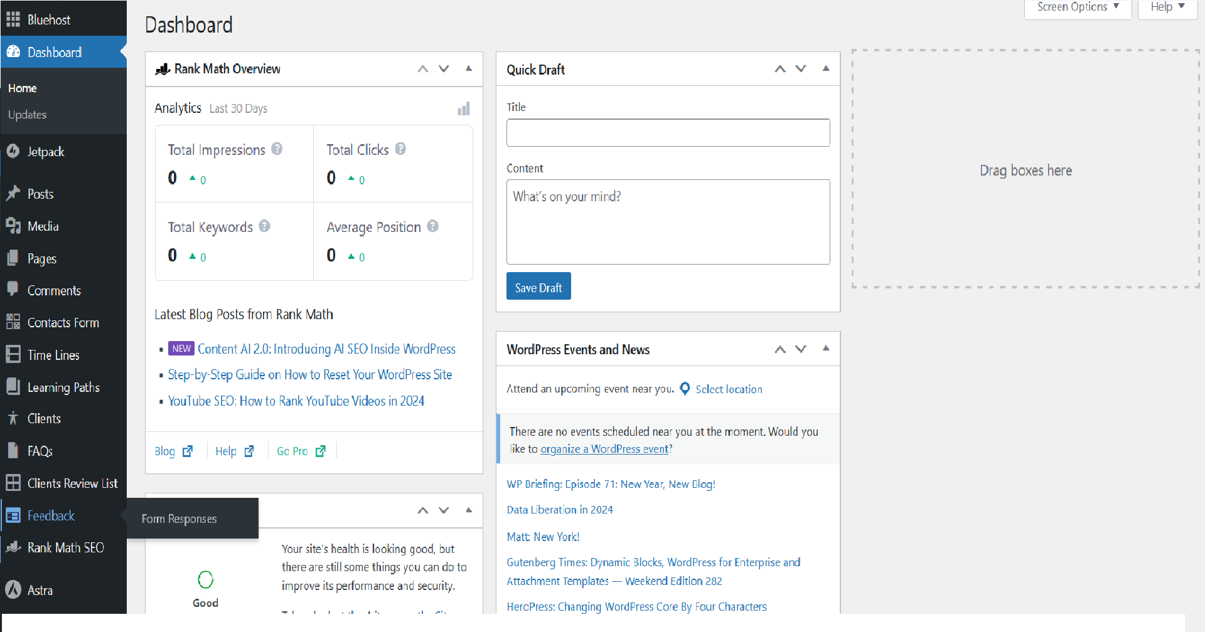Screen dimensions: 1205x632
Task: Open the Updates submenu item
Action: point(28,115)
